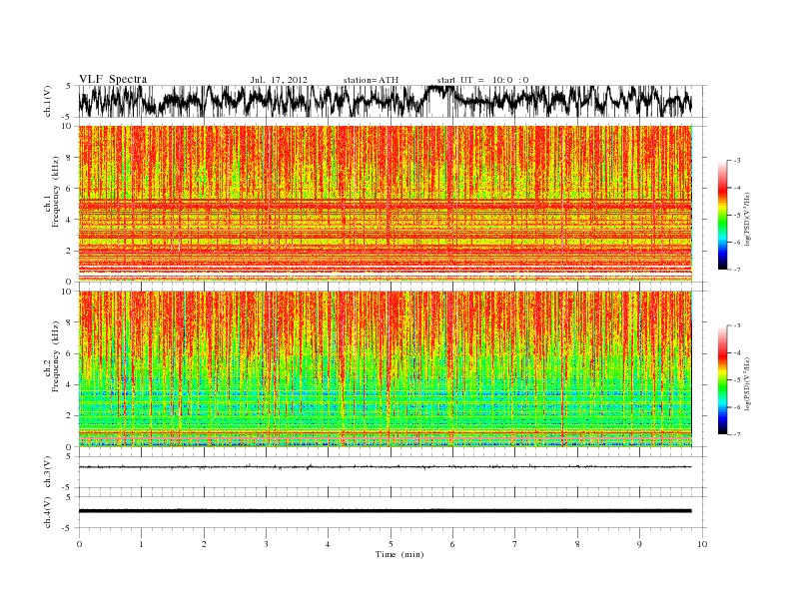The height and width of the screenshot is (611, 791).
Task: Click time axis tick label "1"
Action: [x=141, y=544]
